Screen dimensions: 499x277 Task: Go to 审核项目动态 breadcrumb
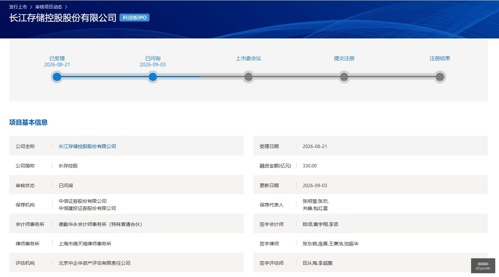49,7
